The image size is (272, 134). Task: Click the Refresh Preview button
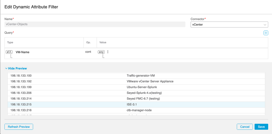coord(19,127)
